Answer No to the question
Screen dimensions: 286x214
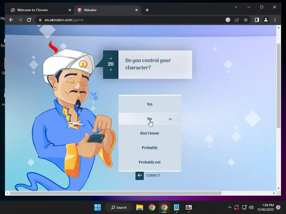pos(150,119)
